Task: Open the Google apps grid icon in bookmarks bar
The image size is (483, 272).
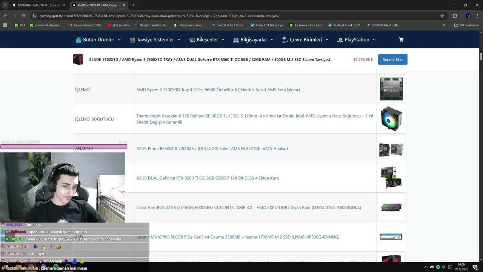Action: coord(5,25)
